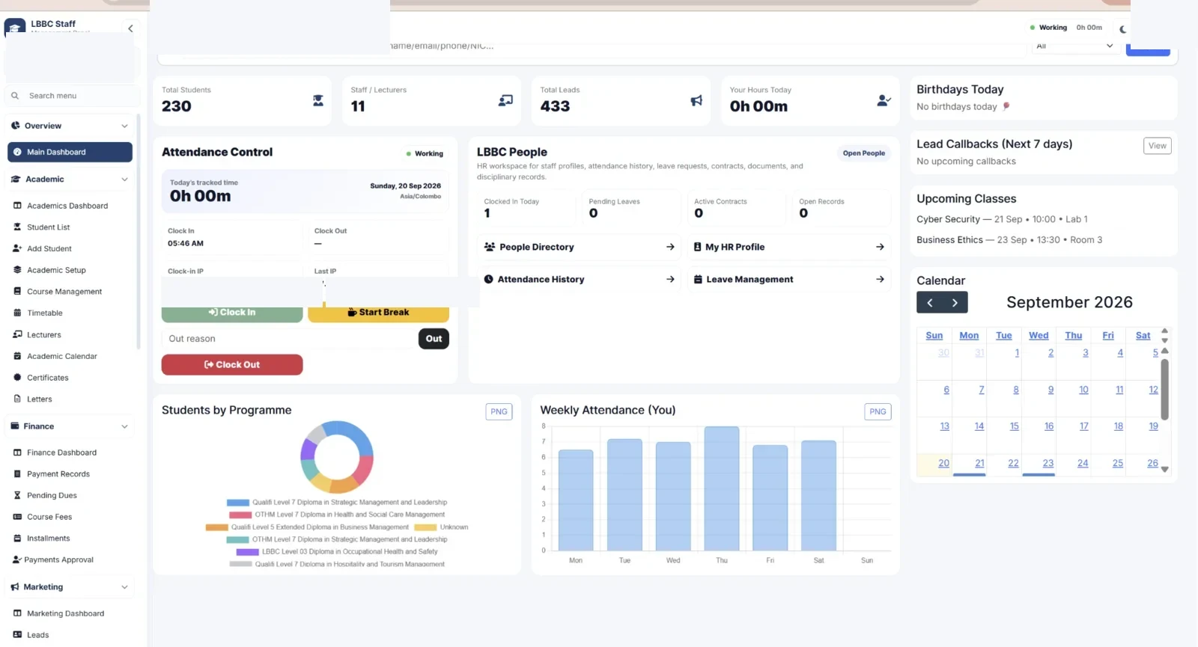
Task: Click the Payment Records icon
Action: click(17, 474)
